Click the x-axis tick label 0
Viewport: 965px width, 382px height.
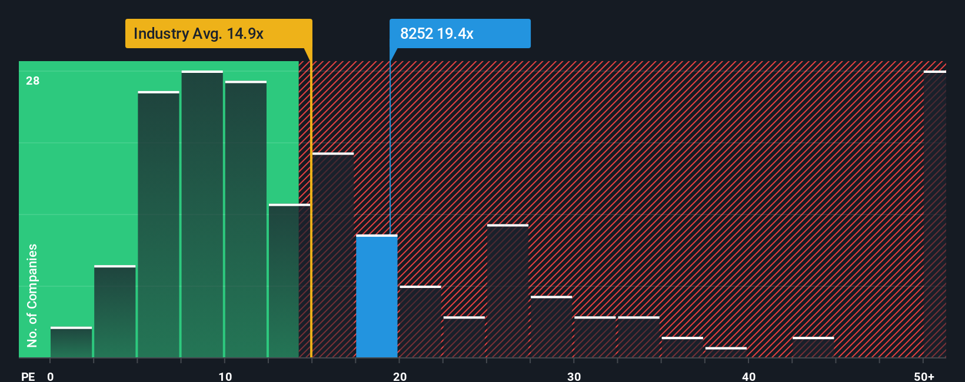click(x=51, y=376)
